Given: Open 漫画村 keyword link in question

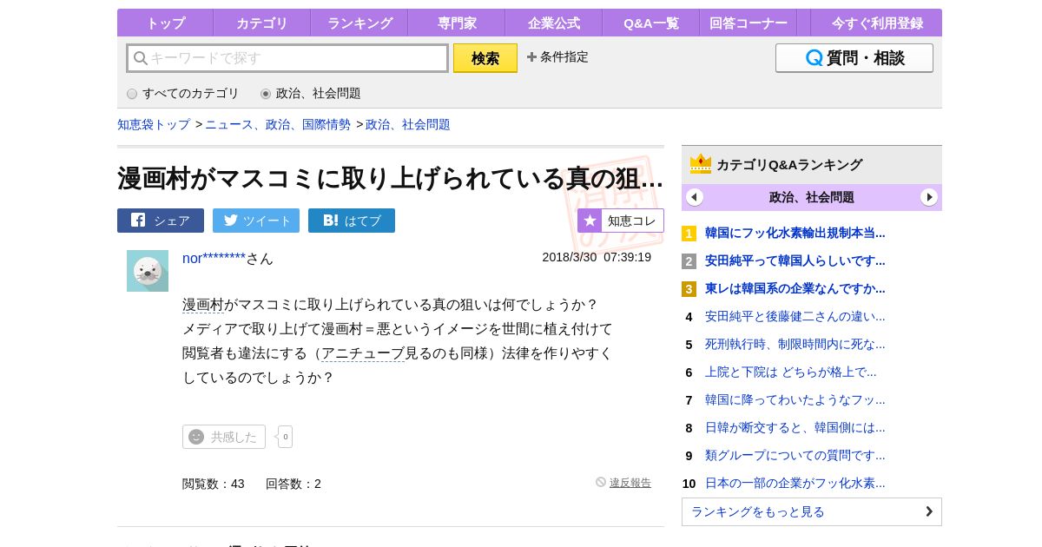Looking at the screenshot, I should point(203,305).
